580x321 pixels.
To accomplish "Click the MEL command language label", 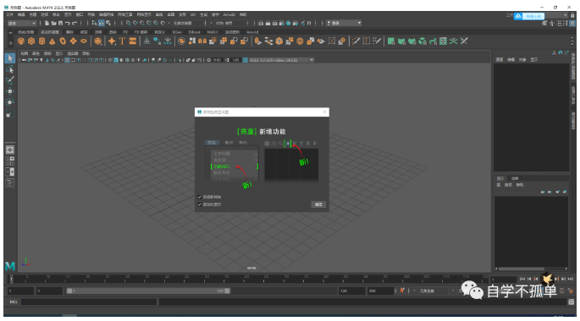I will click(14, 302).
